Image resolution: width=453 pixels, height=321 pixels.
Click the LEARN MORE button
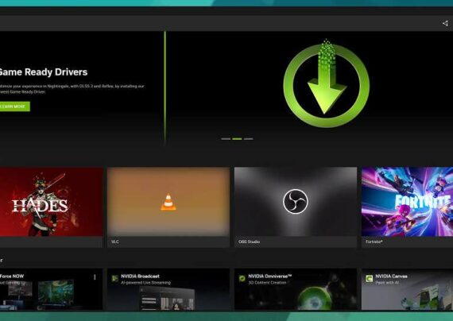pyautogui.click(x=14, y=106)
